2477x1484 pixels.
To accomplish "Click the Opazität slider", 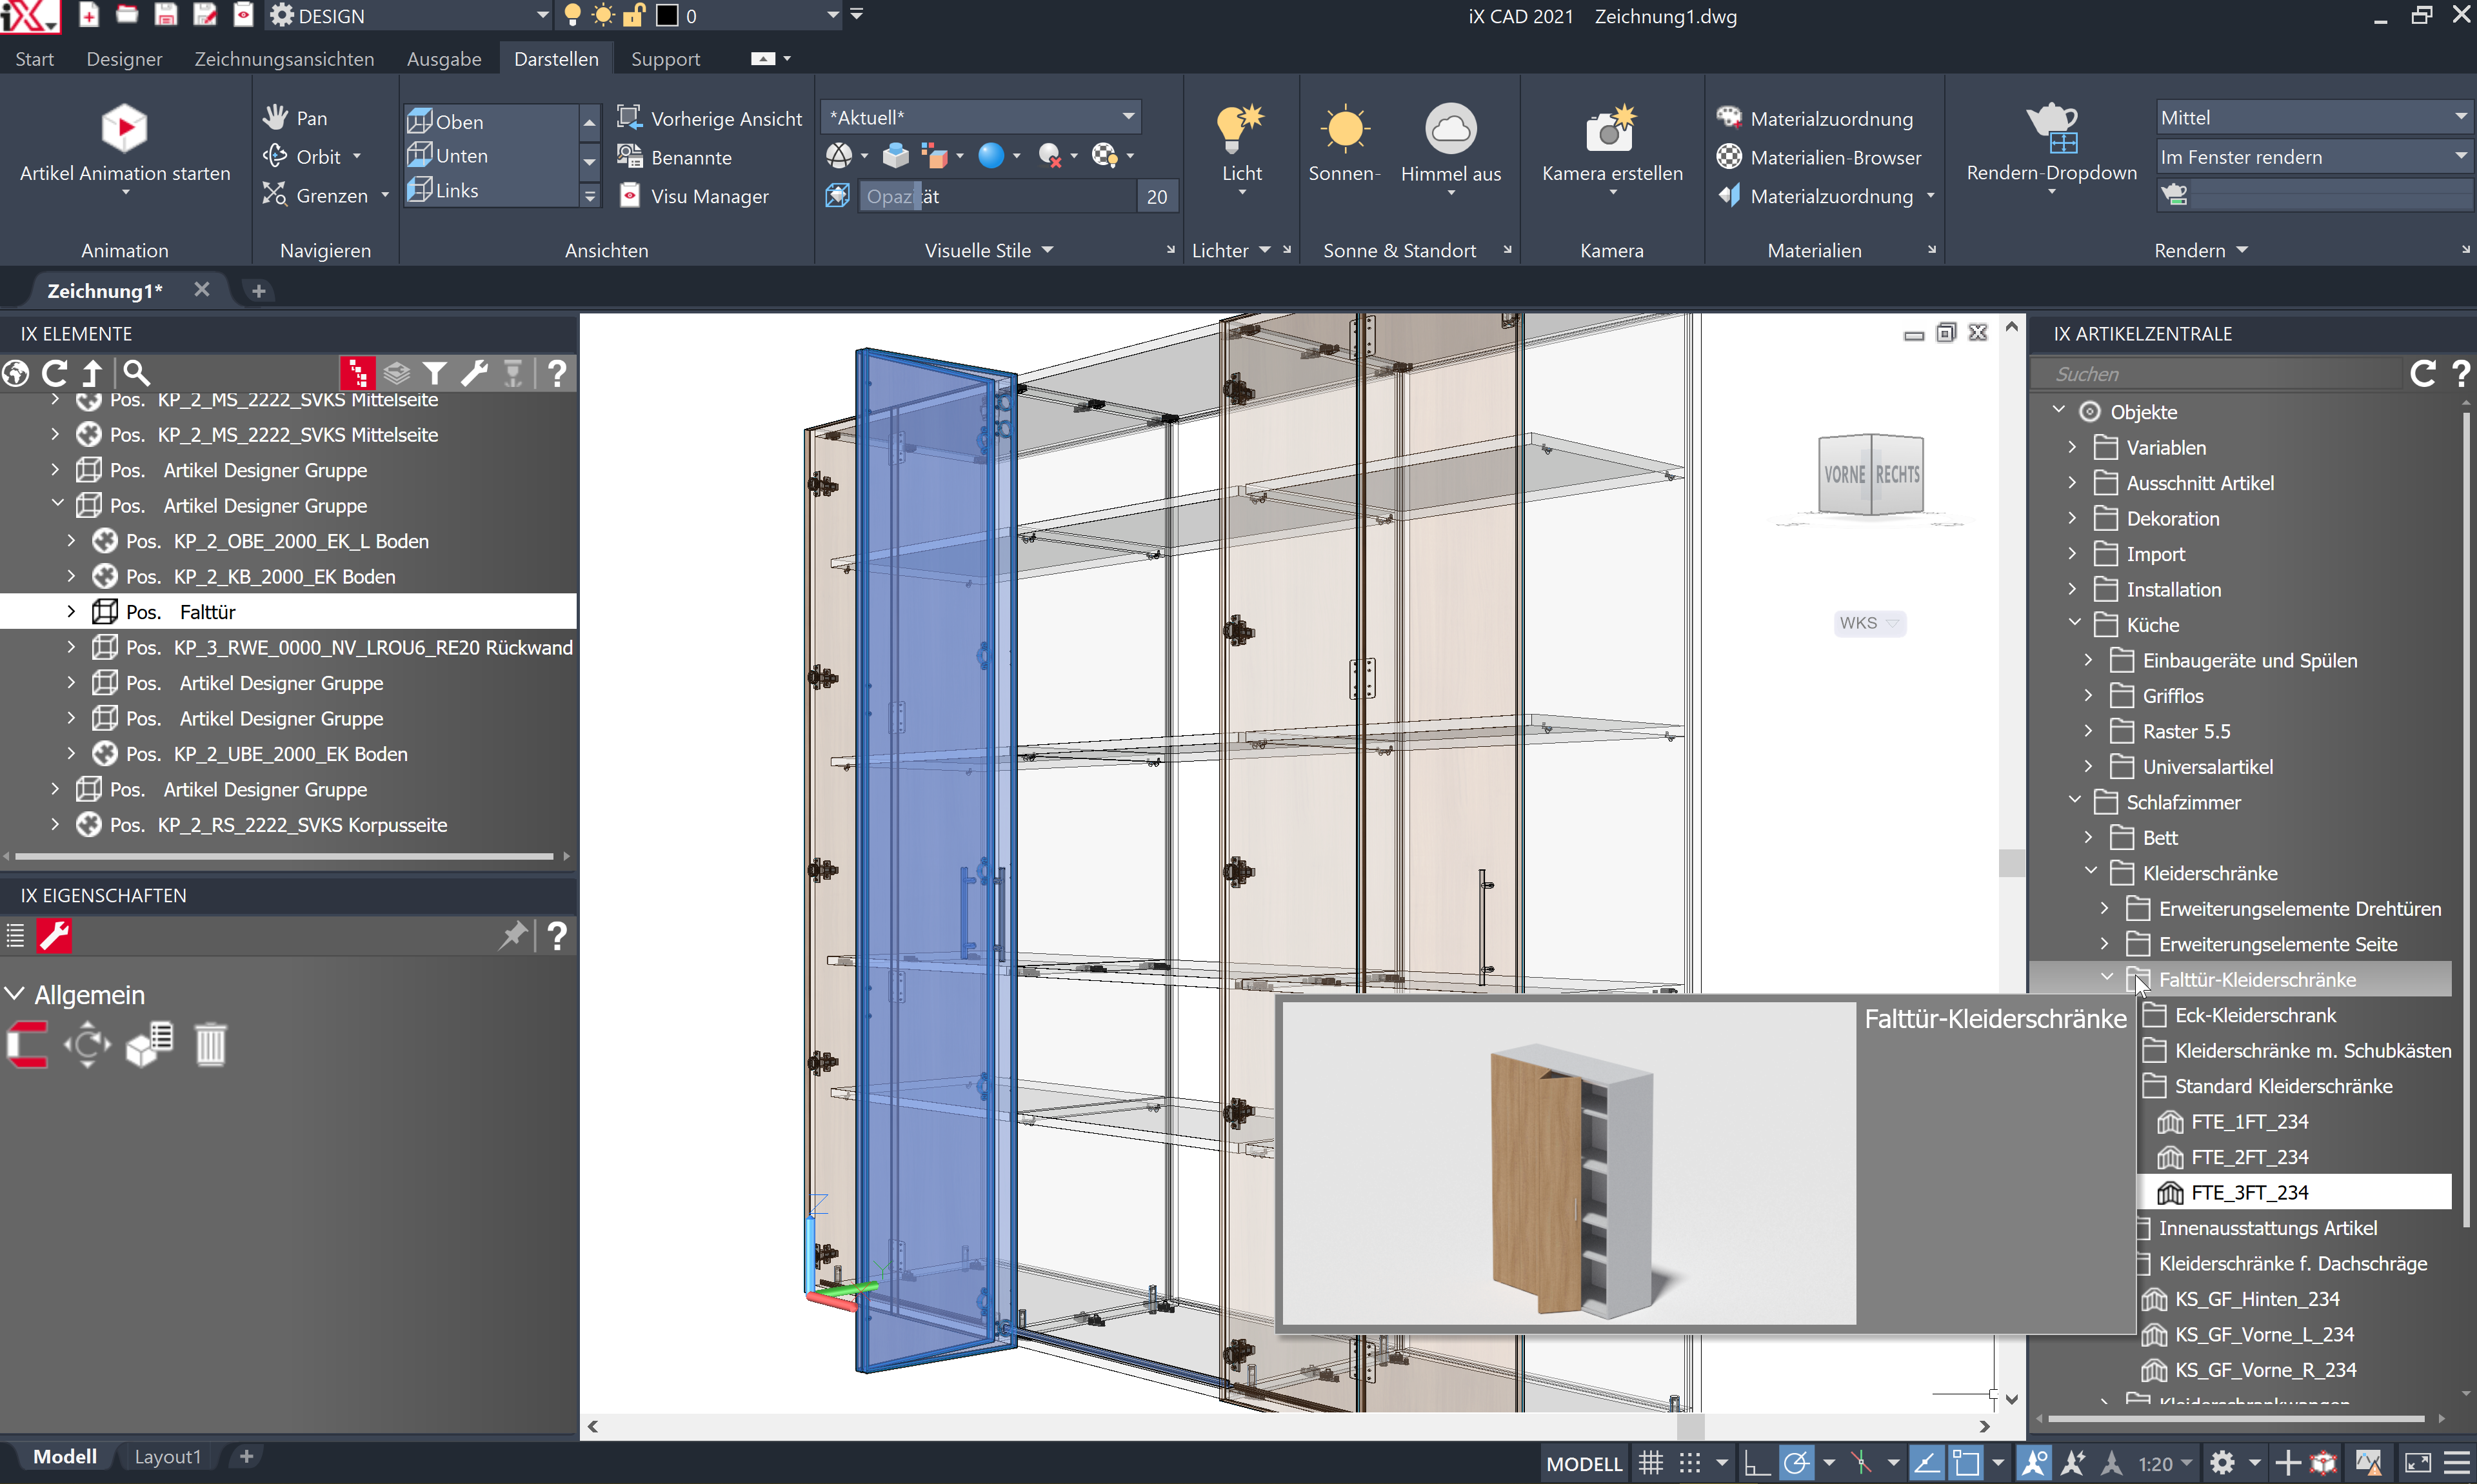I will 996,196.
